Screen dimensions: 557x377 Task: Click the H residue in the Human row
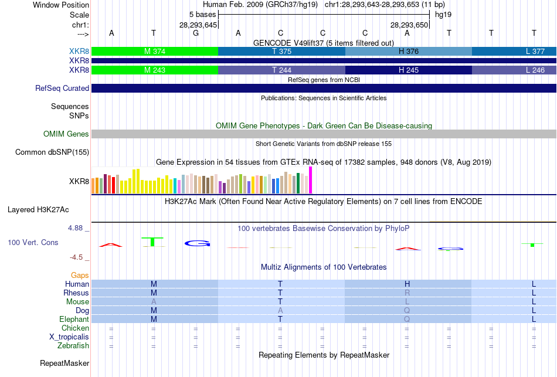tap(407, 284)
